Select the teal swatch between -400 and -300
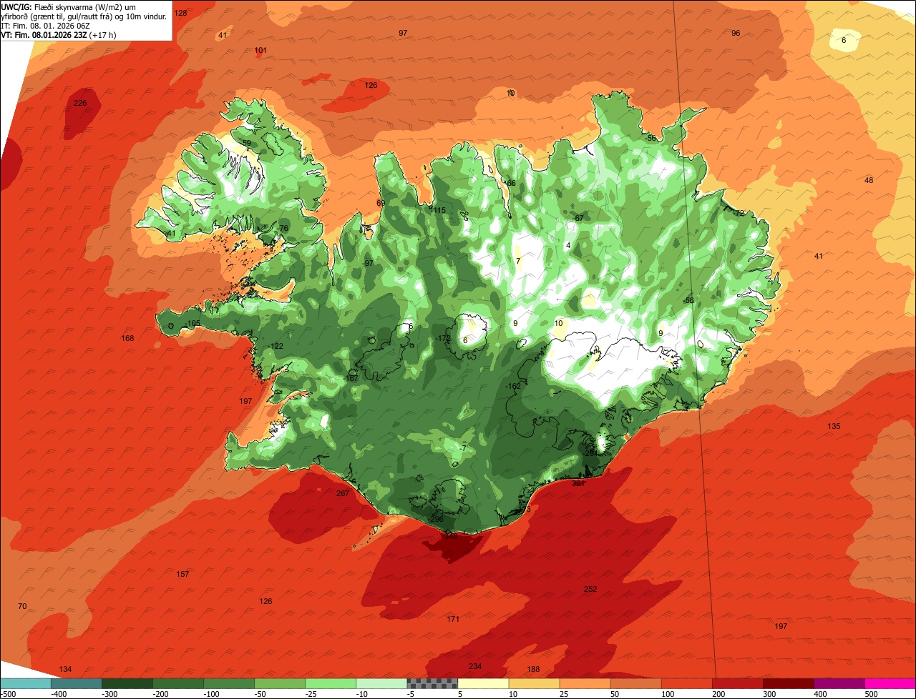Screen dimensions: 916x699 tap(76, 683)
